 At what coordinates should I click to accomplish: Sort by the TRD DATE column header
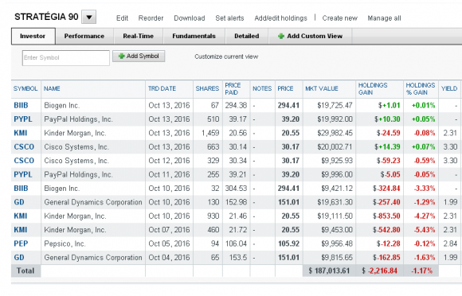pos(162,88)
